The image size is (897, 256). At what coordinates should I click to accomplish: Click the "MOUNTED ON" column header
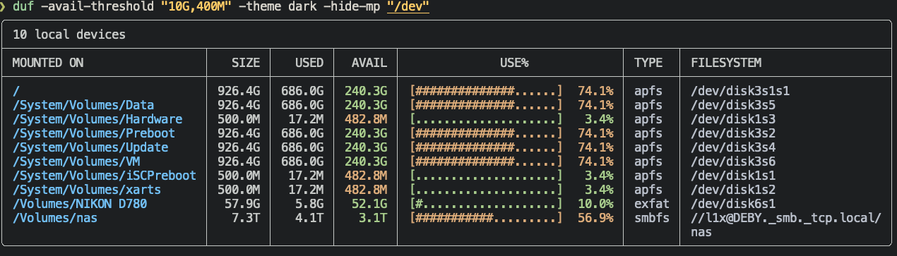tap(48, 63)
